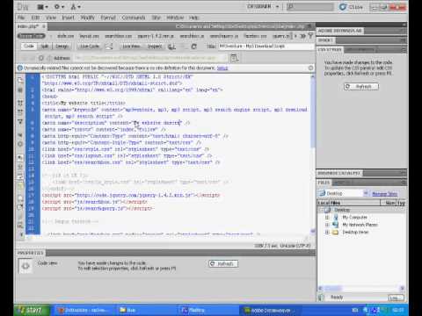Open the Commands menu
422x316 pixels.
[133, 18]
